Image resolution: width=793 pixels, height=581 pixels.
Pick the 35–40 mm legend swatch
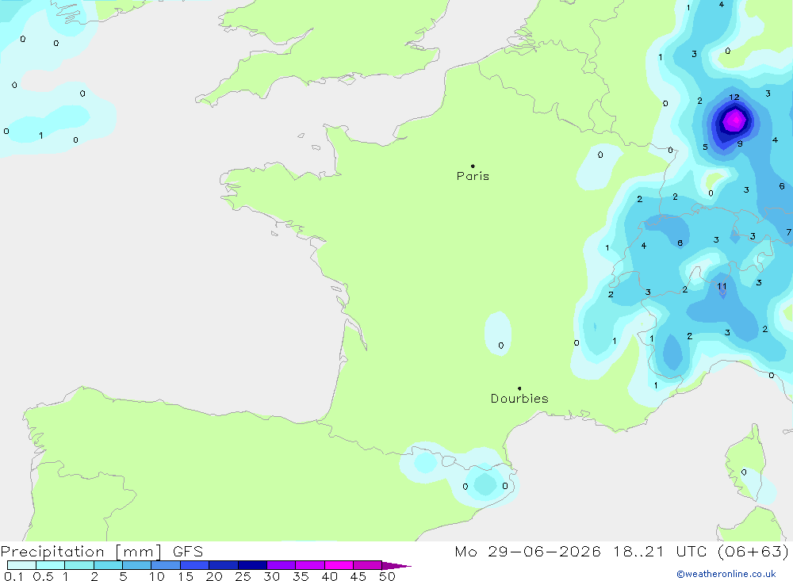(310, 565)
